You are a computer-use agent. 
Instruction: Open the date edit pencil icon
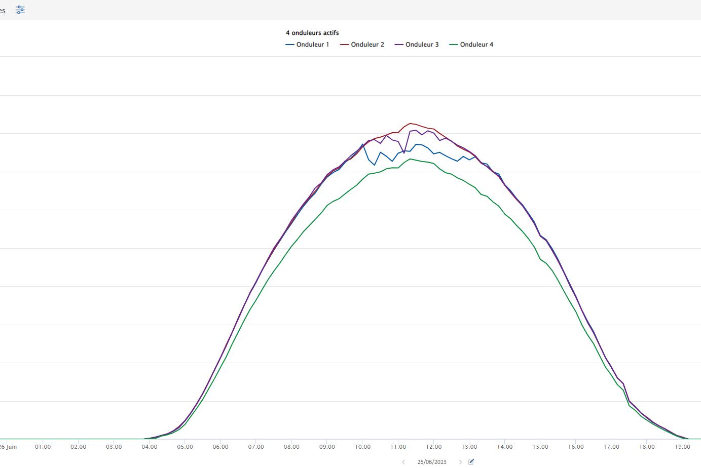click(471, 461)
